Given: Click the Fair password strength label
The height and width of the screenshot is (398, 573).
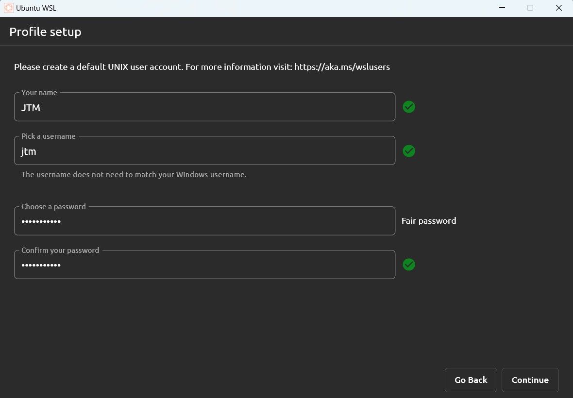Looking at the screenshot, I should pos(429,221).
